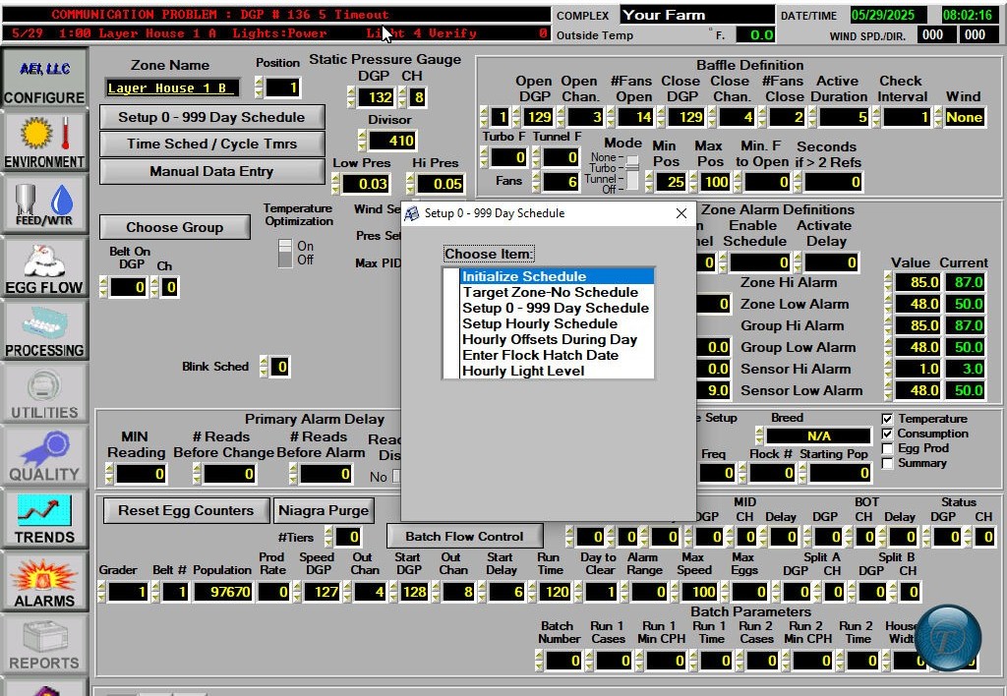Open the Processing sidebar icon
The image size is (1007, 696).
[43, 328]
